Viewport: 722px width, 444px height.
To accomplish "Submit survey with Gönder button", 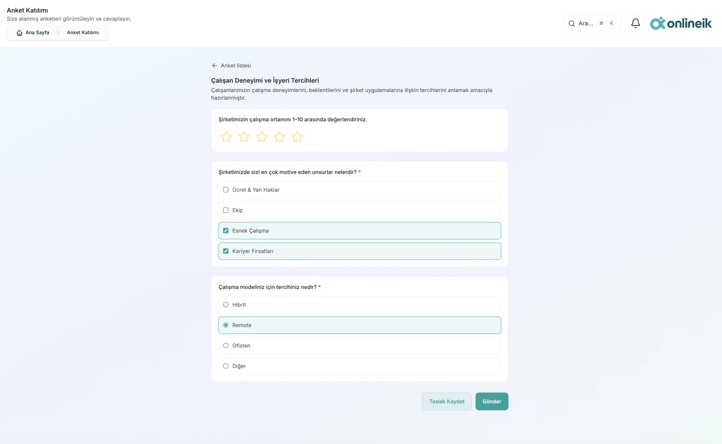I will tap(492, 401).
